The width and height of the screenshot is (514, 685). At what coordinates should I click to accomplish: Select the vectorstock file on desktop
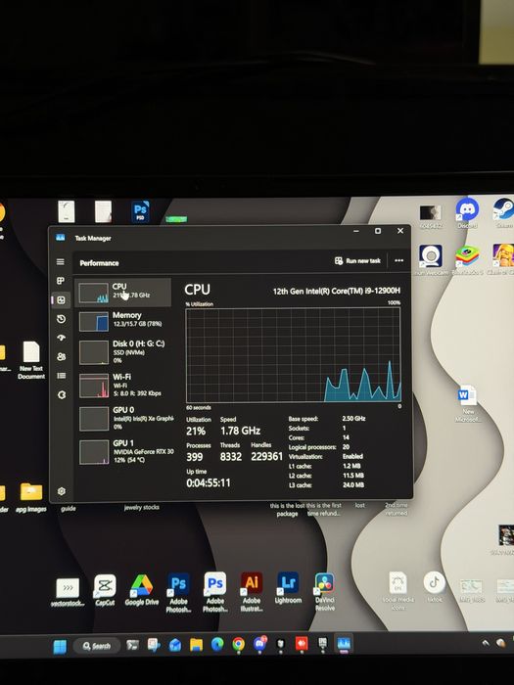[68, 592]
